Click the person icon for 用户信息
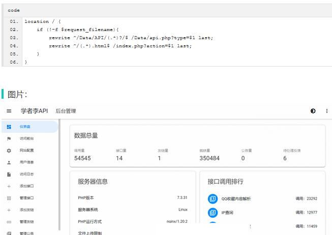Viewport: 332px width, 235px height. click(x=9, y=163)
